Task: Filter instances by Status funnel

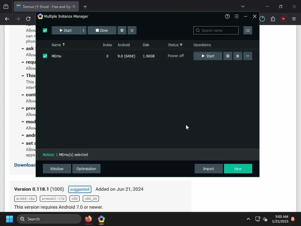Action: click(181, 45)
